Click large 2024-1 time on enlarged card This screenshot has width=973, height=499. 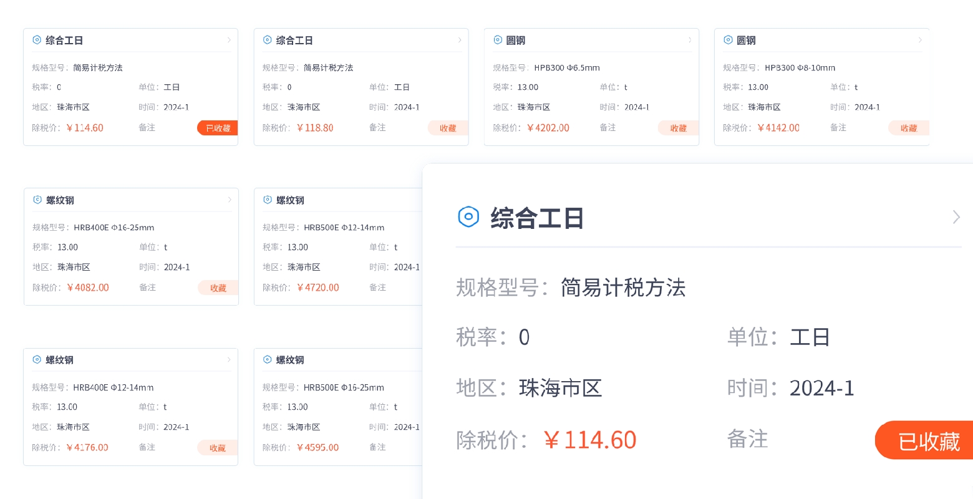(x=822, y=388)
